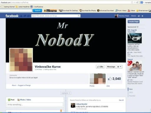Image resolution: width=151 pixels, height=113 pixels.
Task: Open Music Videos toolbar item
Action: (x=121, y=11)
